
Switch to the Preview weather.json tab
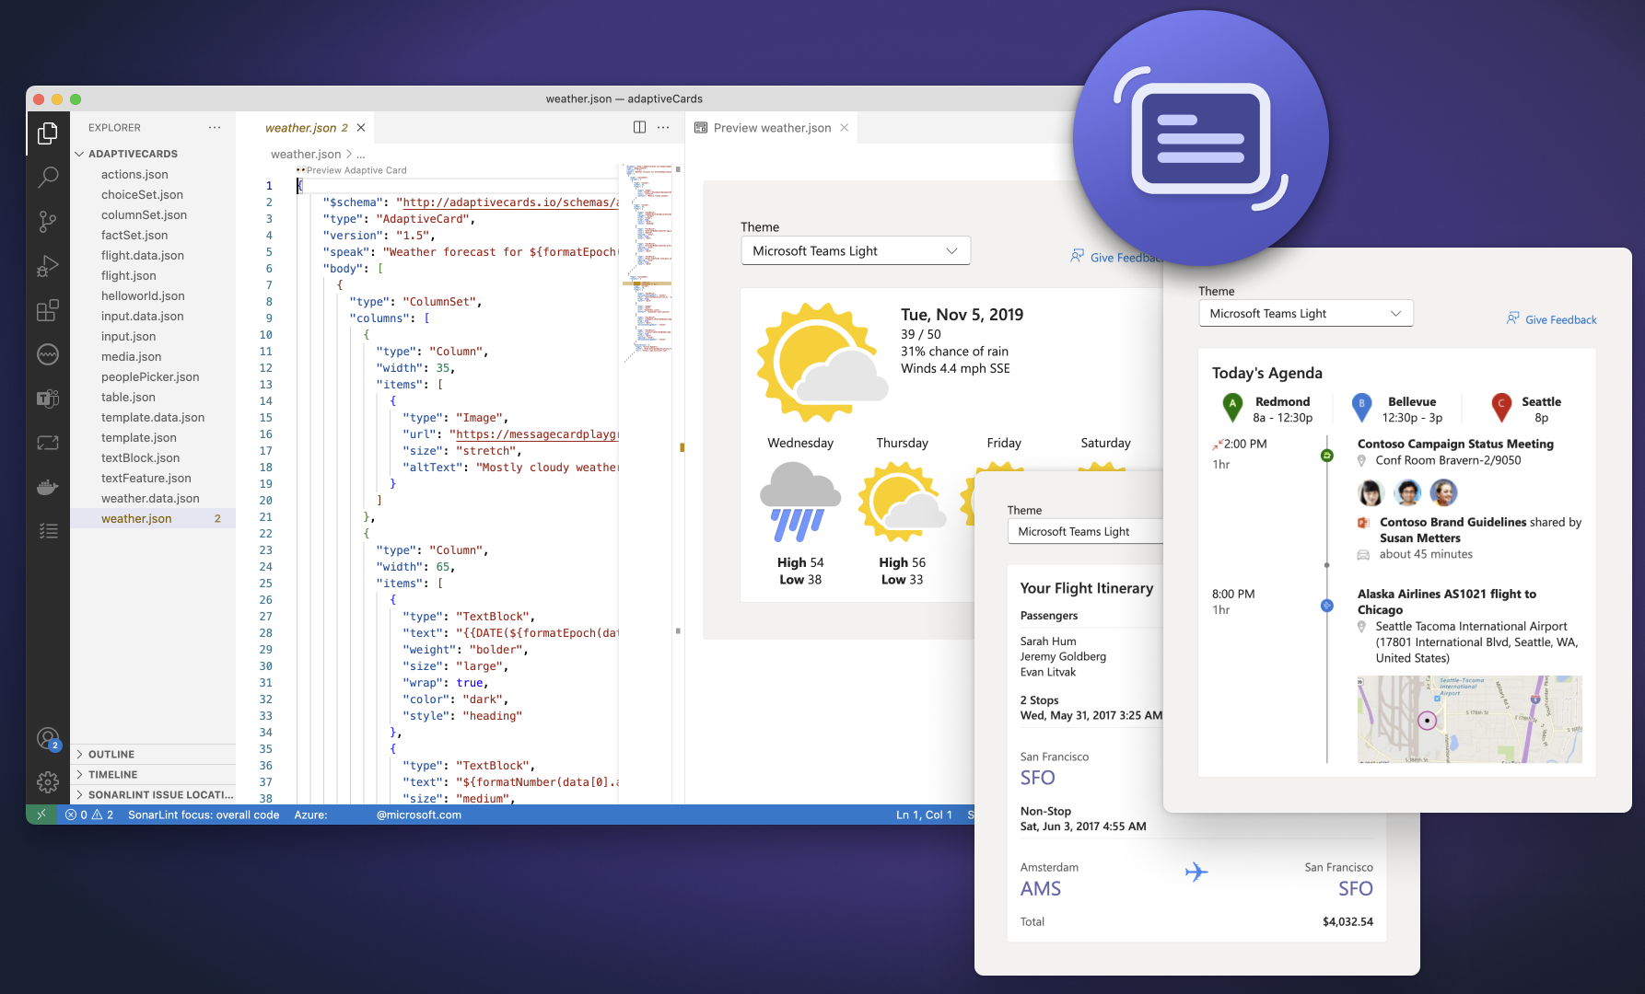tap(772, 128)
